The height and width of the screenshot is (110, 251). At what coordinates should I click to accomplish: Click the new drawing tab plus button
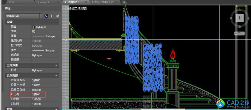pos(124,2)
